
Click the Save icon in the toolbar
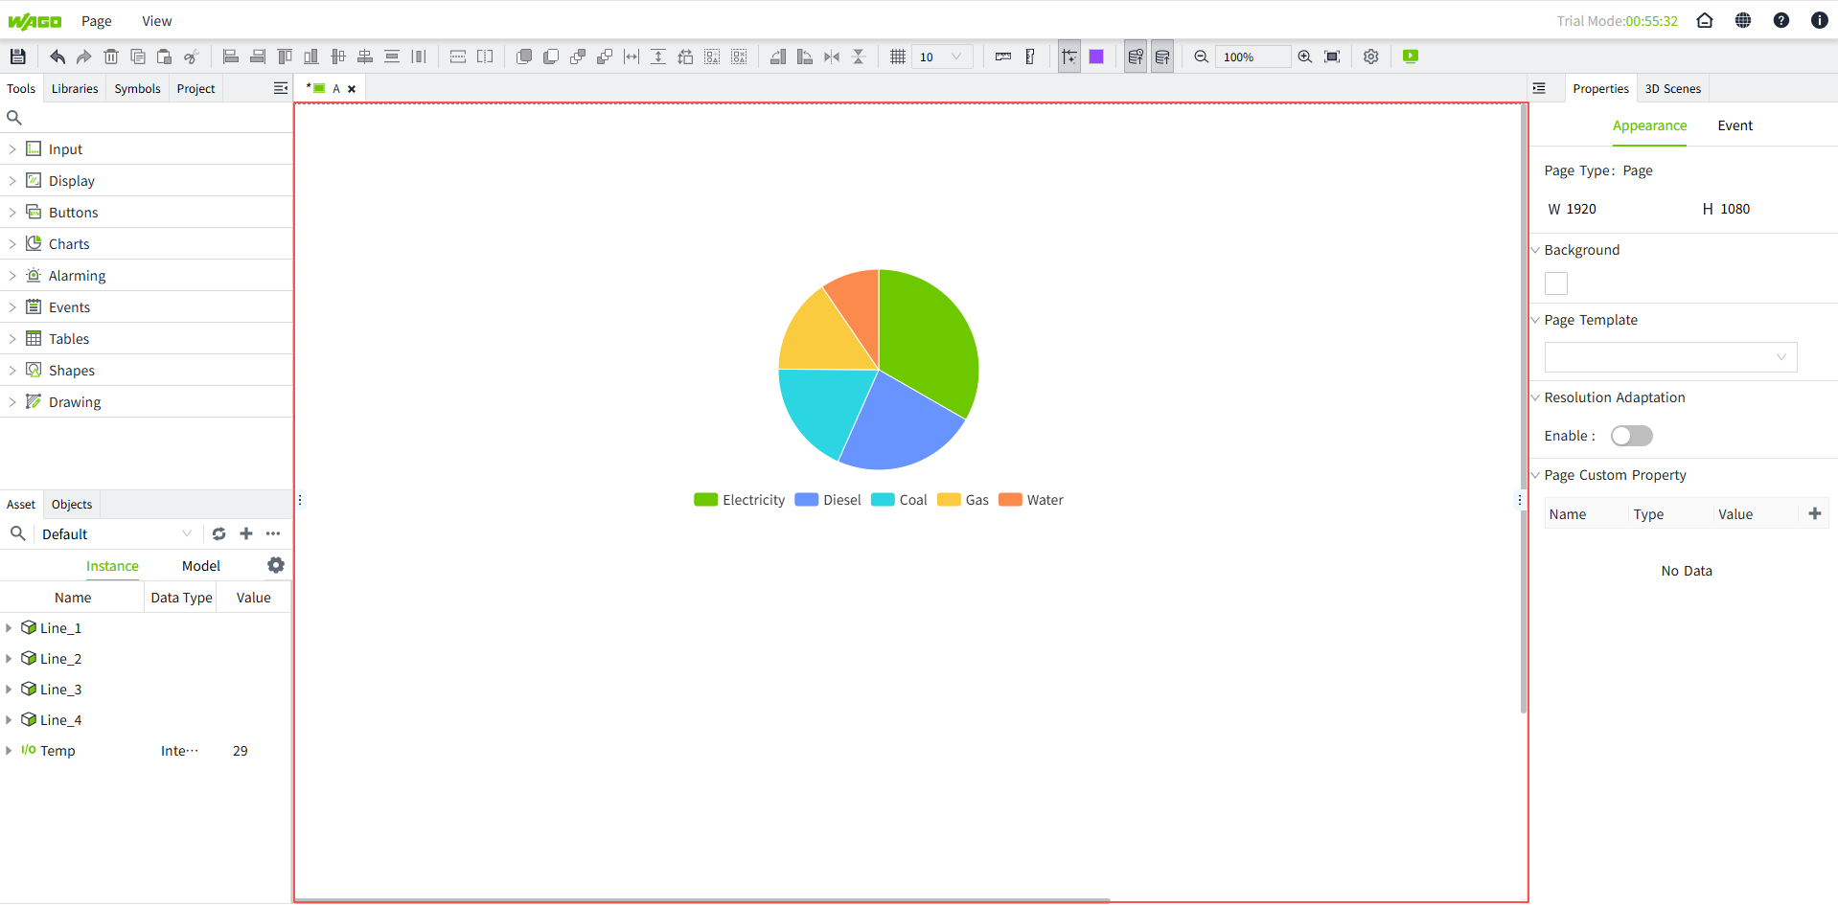click(17, 57)
